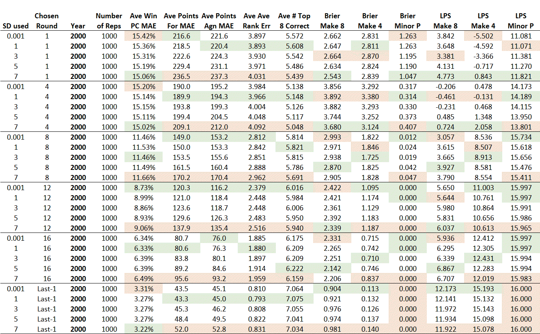Viewport: 540px width, 334px height.
Task: Click the cell reading 137.9
Action: (x=181, y=228)
